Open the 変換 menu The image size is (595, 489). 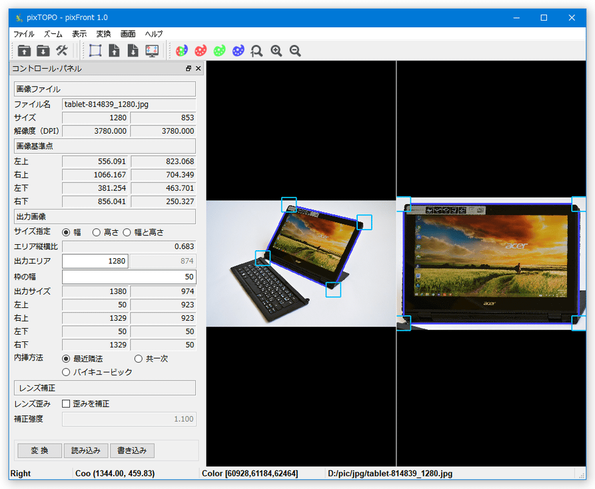point(103,34)
